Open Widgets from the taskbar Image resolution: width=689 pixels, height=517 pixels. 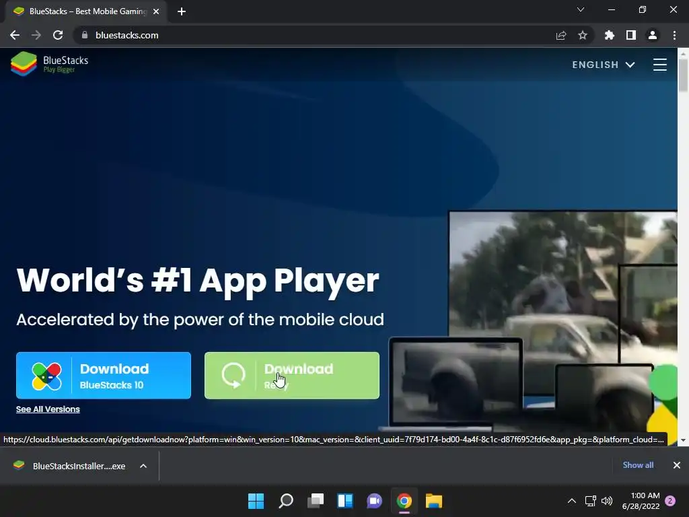pyautogui.click(x=345, y=501)
